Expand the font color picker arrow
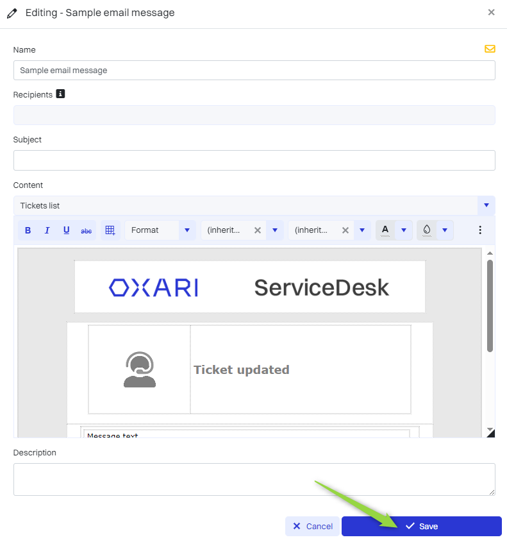Viewport: 507px width, 542px height. point(403,230)
